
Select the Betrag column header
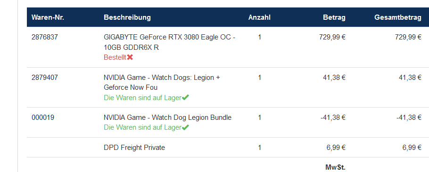coord(334,17)
